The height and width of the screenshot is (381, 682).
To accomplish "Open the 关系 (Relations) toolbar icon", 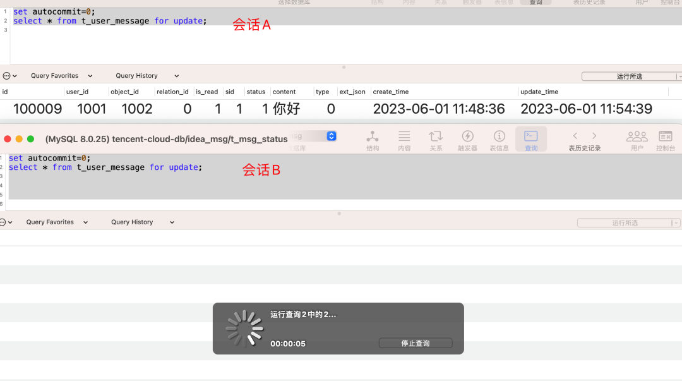I will click(436, 140).
